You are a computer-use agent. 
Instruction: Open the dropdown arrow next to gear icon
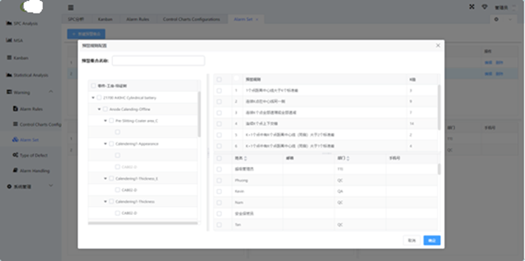coord(510,19)
